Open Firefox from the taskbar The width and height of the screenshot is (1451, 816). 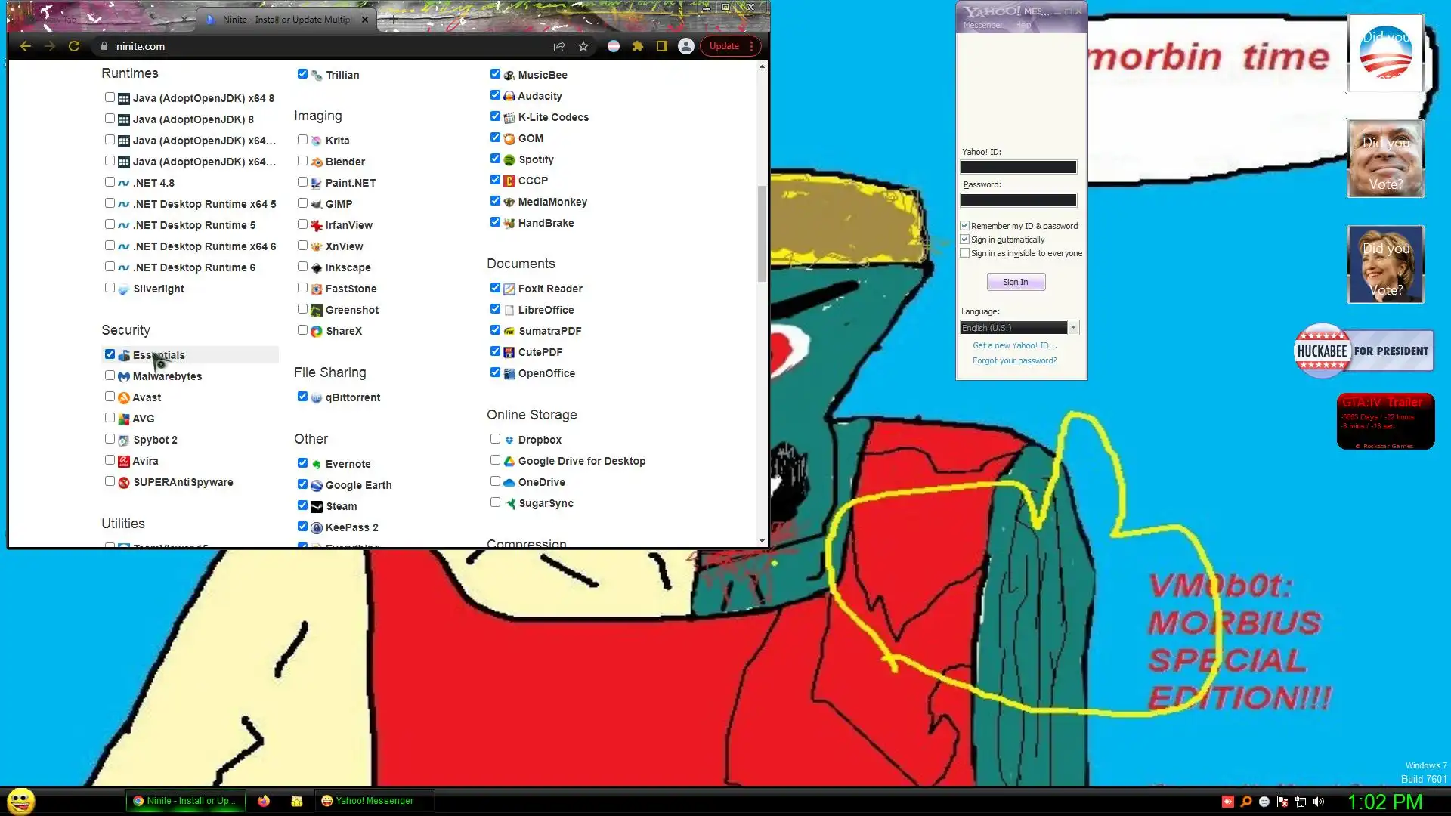[x=264, y=801]
